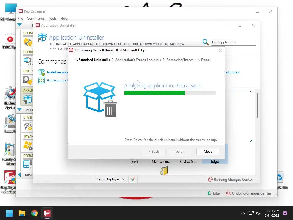Collapse the FOR section arrow in sidebar
Viewport: 293px width, 220px height.
(19, 109)
